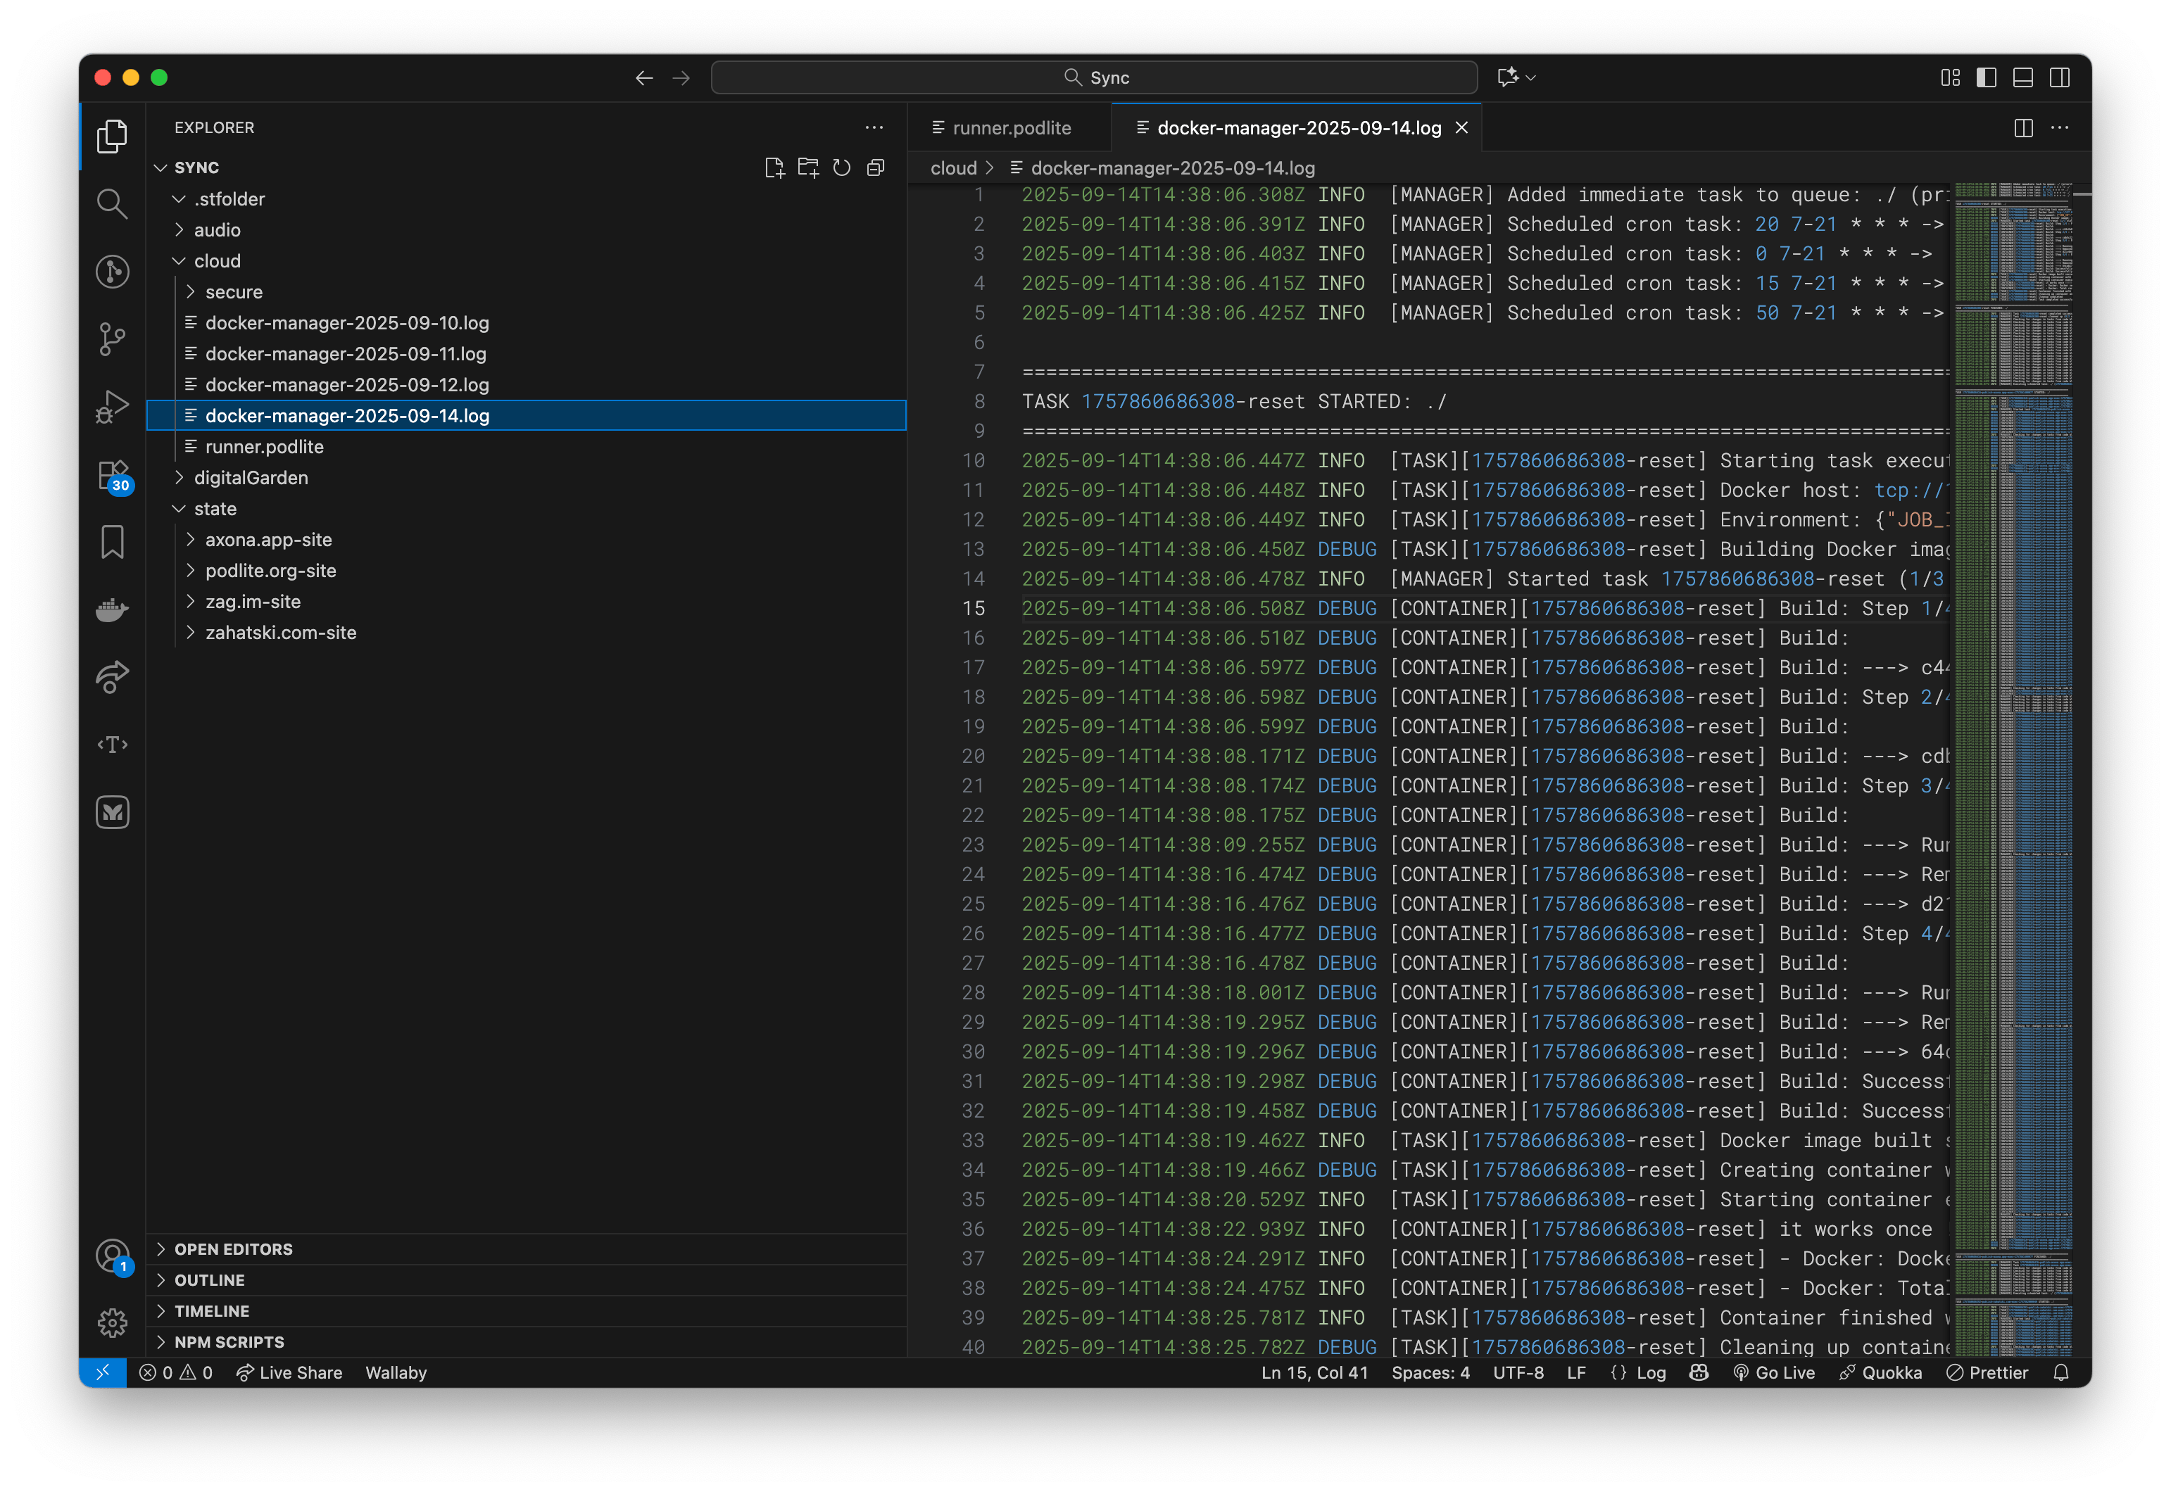Open editor more actions ellipsis
The image size is (2171, 1492).
click(x=2059, y=128)
